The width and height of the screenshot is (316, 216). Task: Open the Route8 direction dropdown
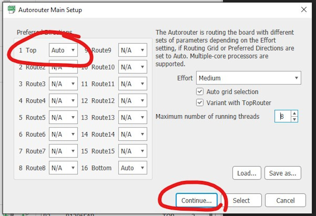tap(63, 168)
